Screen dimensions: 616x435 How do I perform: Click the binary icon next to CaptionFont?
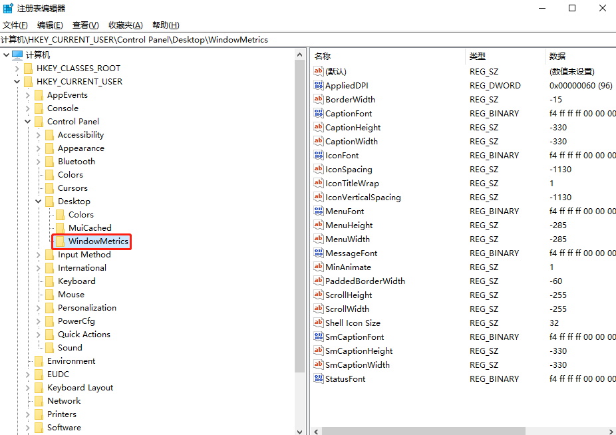click(x=318, y=114)
